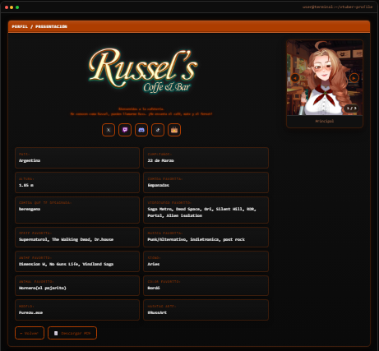Click the Principal caption under the portrait

tap(325, 121)
